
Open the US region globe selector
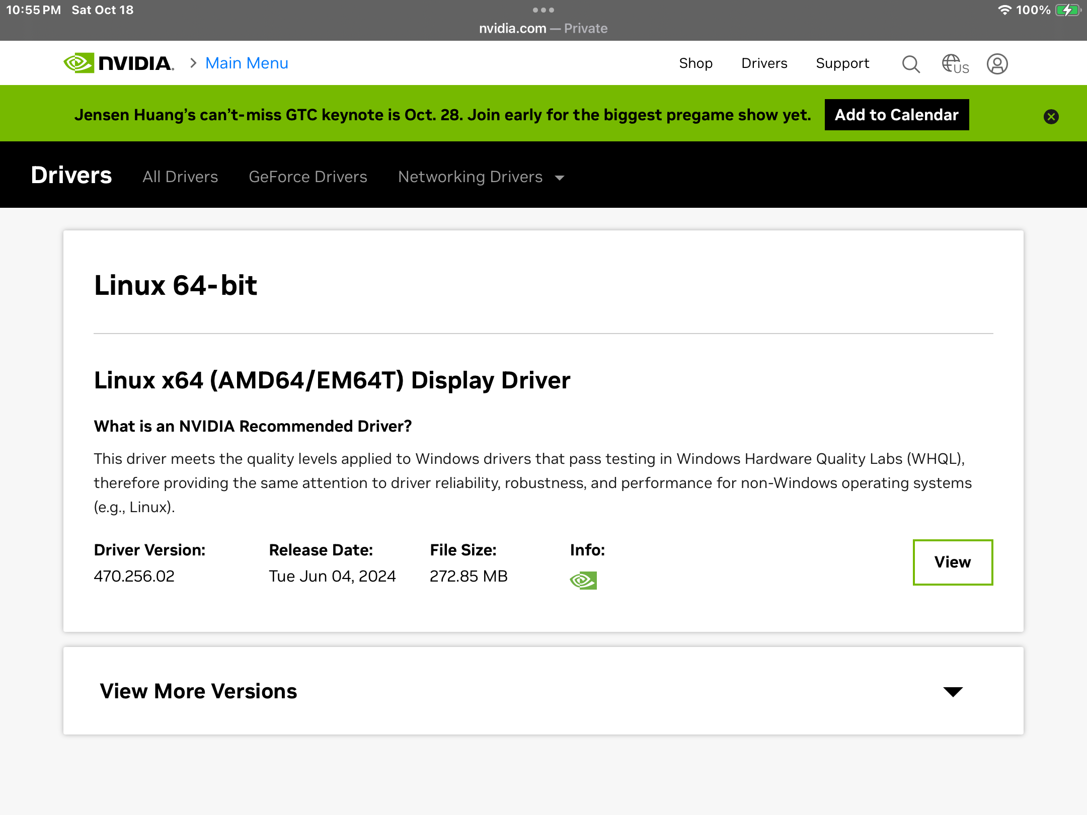[x=955, y=64]
